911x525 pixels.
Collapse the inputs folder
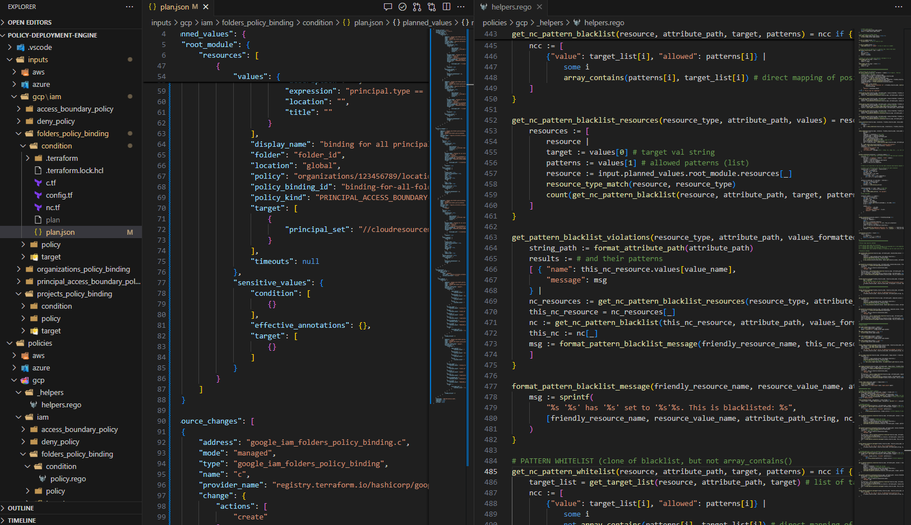pyautogui.click(x=38, y=59)
